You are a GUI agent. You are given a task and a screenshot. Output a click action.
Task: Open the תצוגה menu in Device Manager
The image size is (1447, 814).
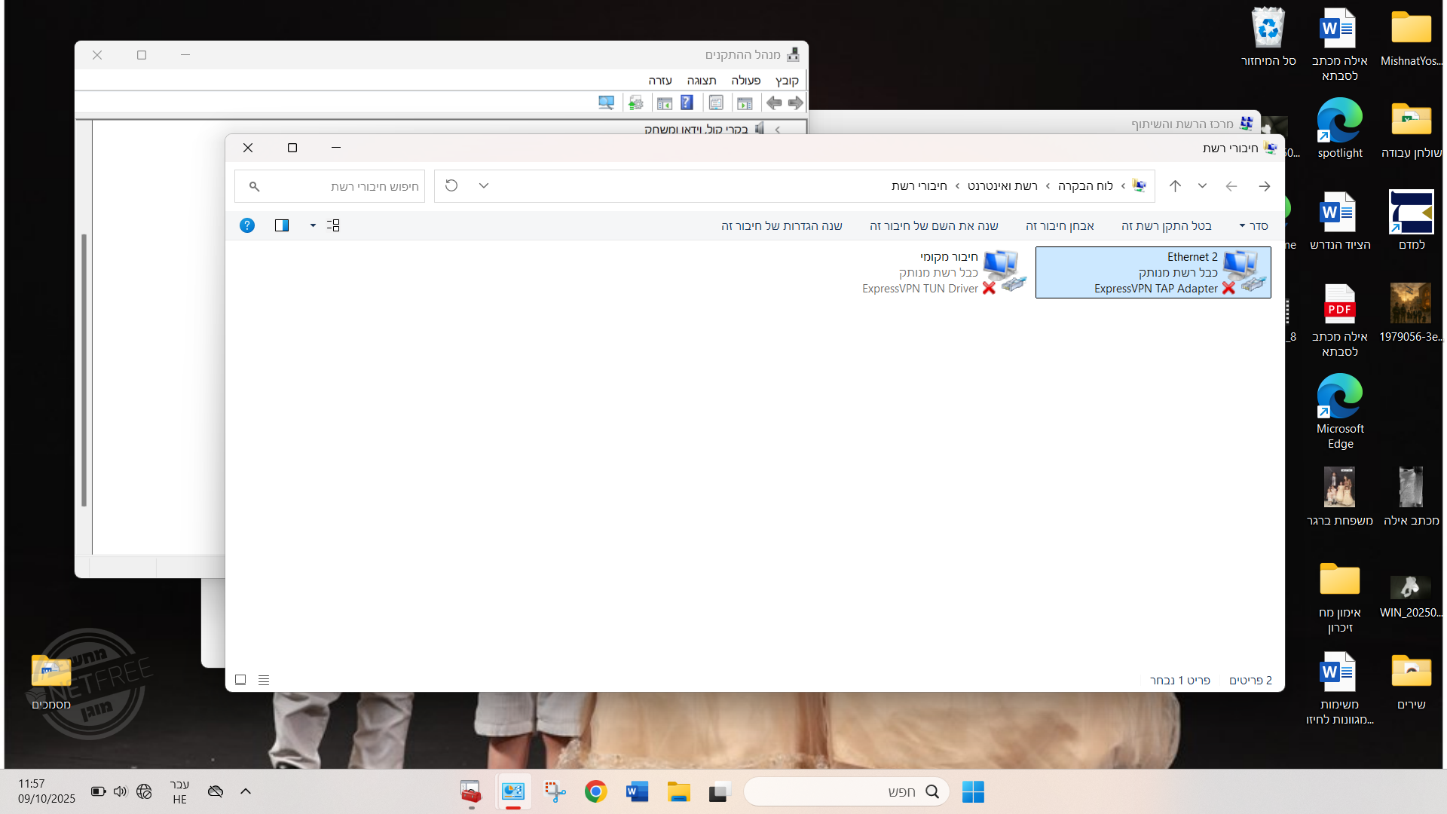tap(701, 81)
